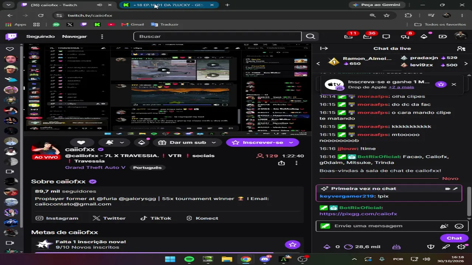Click the purple Chat send button

pyautogui.click(x=454, y=238)
